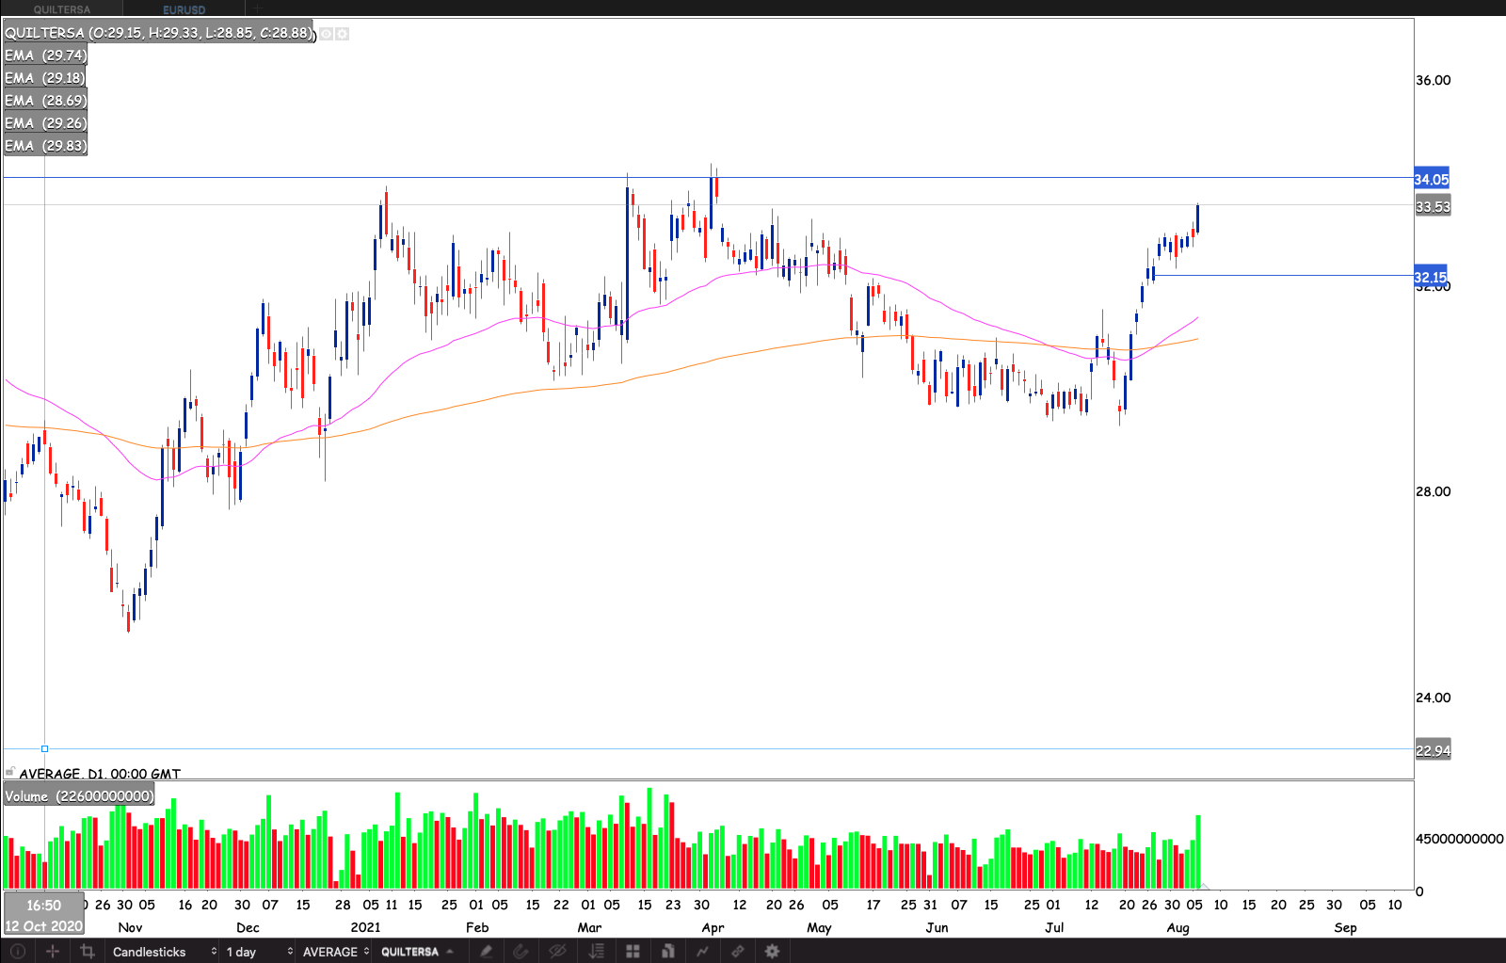The width and height of the screenshot is (1506, 963).
Task: Open the grid layout icon
Action: click(x=633, y=952)
